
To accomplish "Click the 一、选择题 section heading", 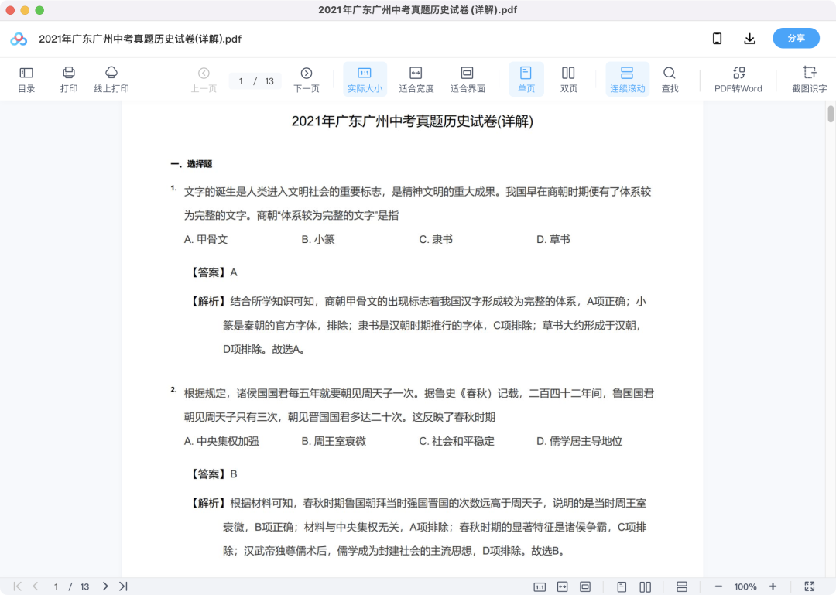I will [x=191, y=164].
